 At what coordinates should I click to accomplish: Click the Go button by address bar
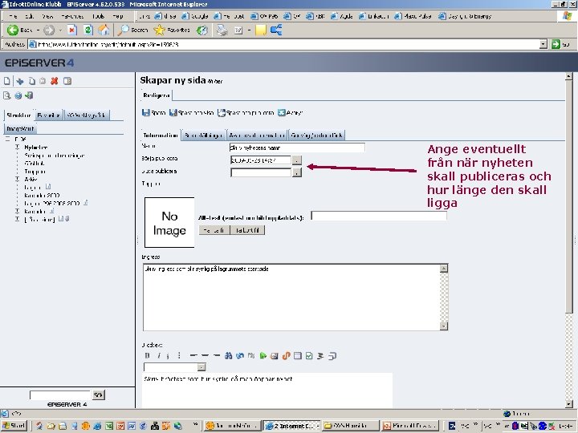[560, 45]
